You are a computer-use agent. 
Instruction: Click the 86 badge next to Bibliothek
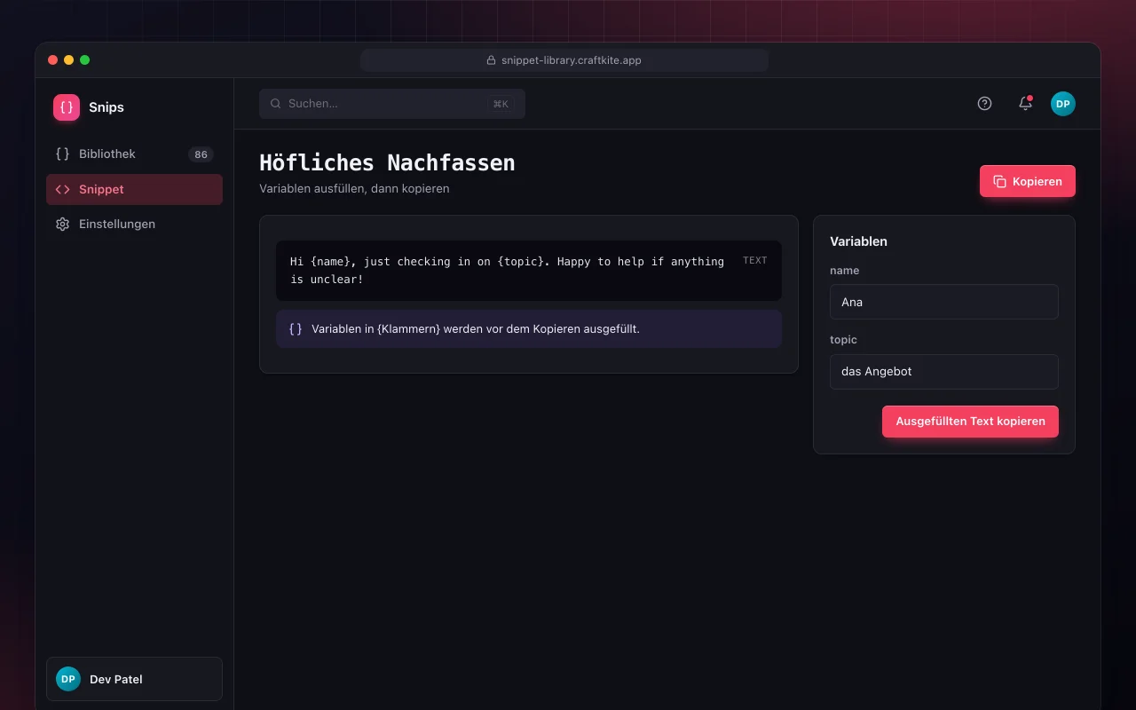(x=201, y=154)
